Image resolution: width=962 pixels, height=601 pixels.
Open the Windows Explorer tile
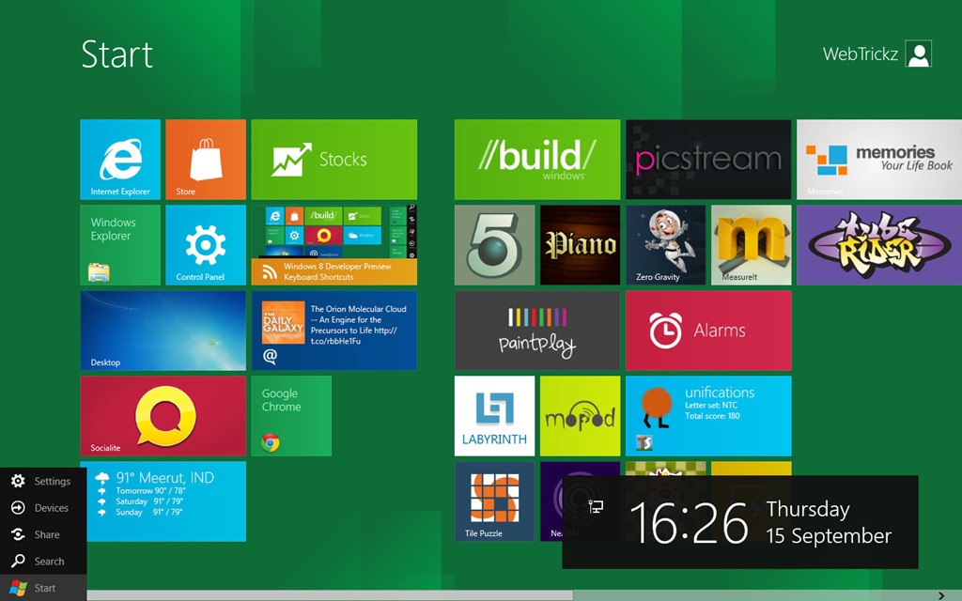(120, 245)
